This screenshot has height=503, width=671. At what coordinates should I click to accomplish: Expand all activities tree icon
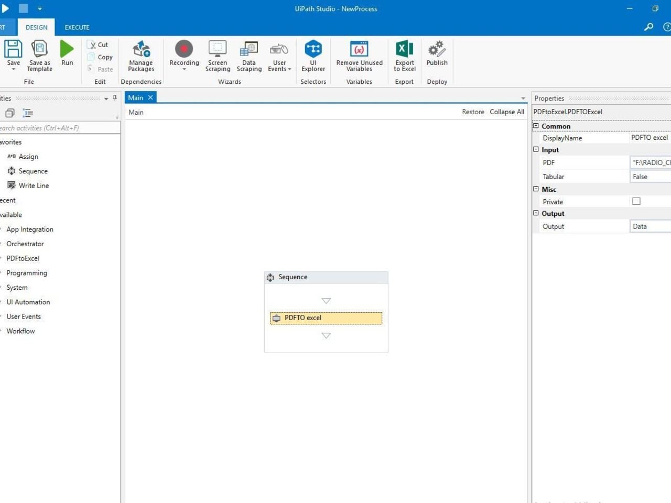pos(28,113)
